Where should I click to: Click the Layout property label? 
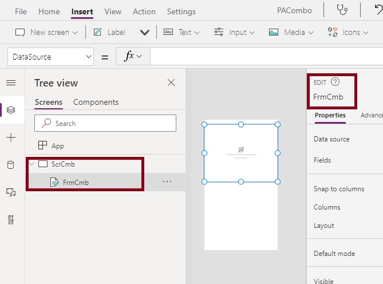click(x=323, y=226)
